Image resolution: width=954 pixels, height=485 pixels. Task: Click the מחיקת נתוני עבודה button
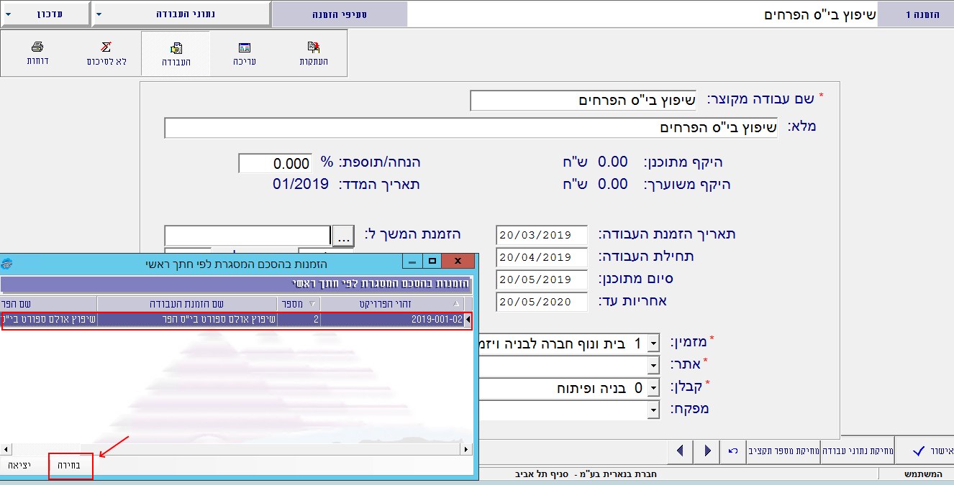[x=857, y=451]
